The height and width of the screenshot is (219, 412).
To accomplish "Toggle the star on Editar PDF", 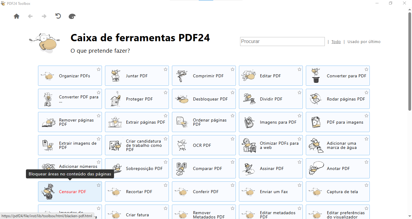I will click(299, 69).
